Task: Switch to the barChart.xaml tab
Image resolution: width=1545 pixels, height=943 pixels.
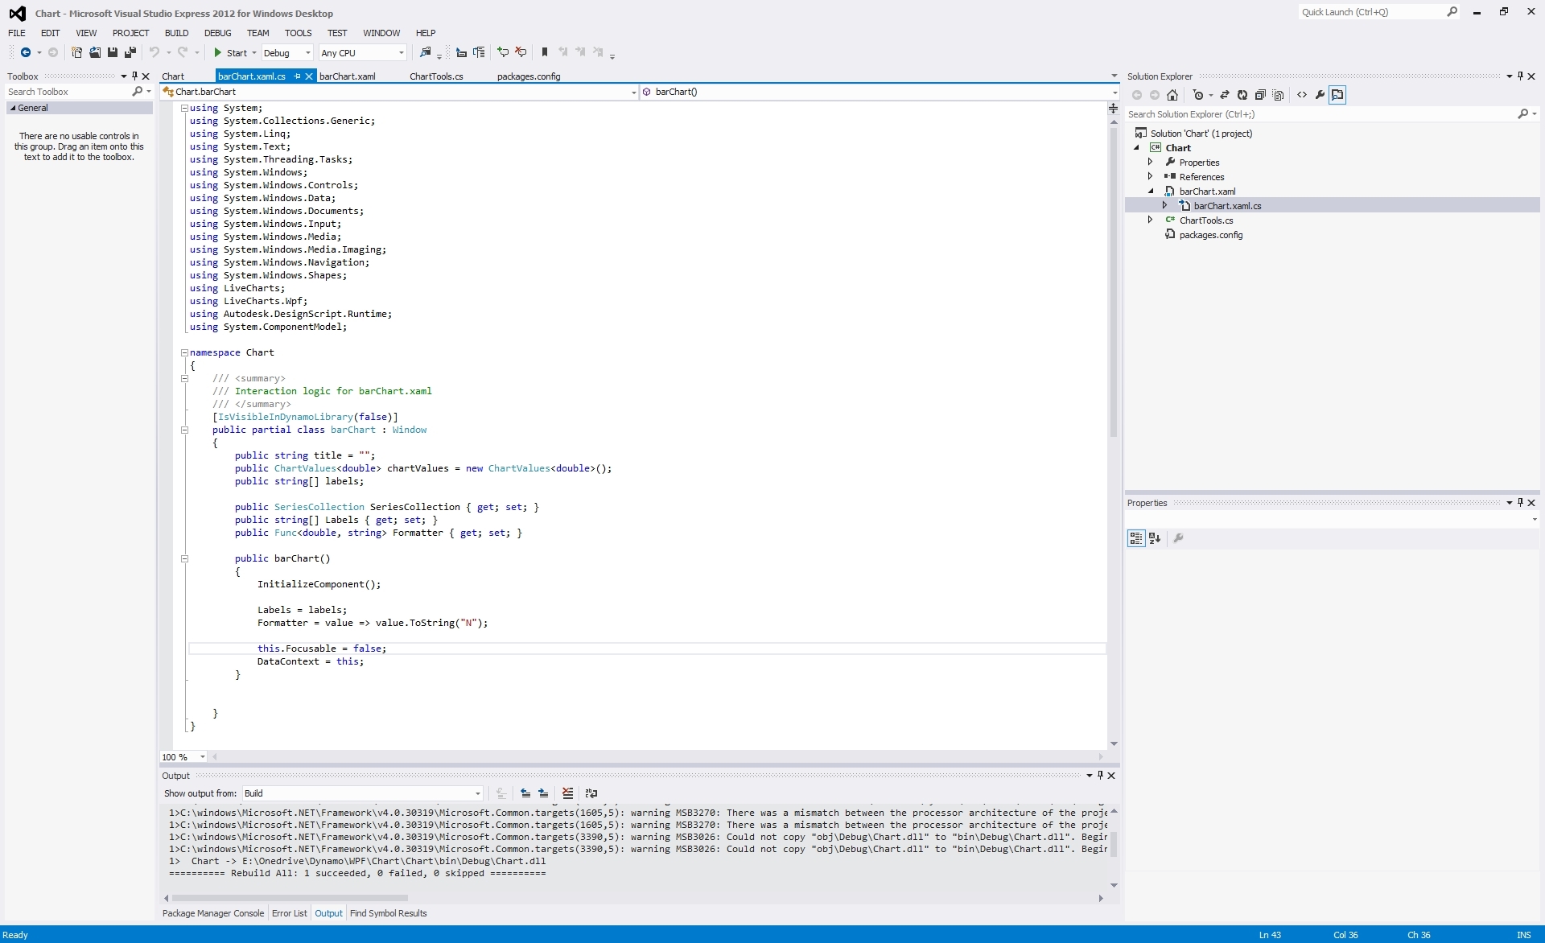Action: coord(347,76)
